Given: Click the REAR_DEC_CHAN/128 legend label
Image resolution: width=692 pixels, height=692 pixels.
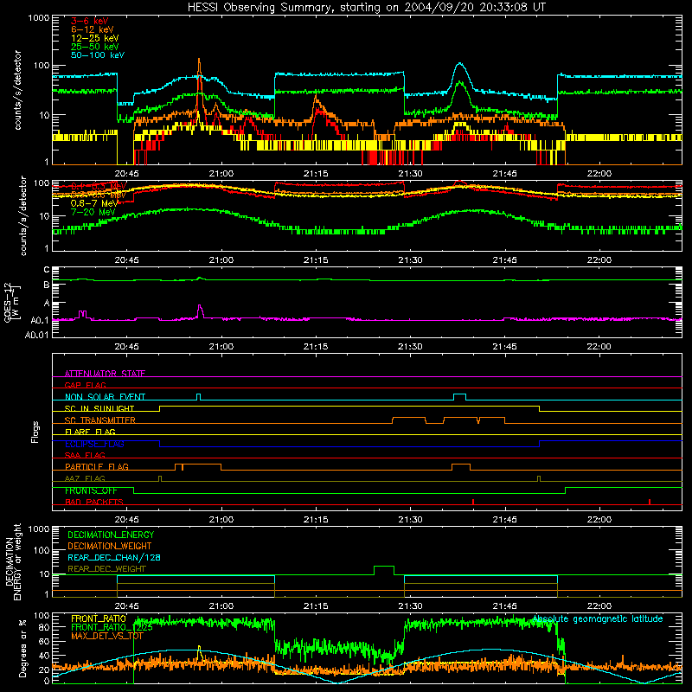Looking at the screenshot, I should (114, 557).
